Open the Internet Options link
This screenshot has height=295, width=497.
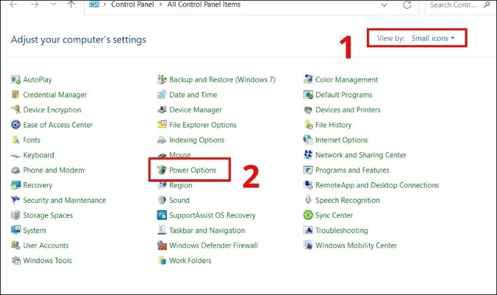341,140
